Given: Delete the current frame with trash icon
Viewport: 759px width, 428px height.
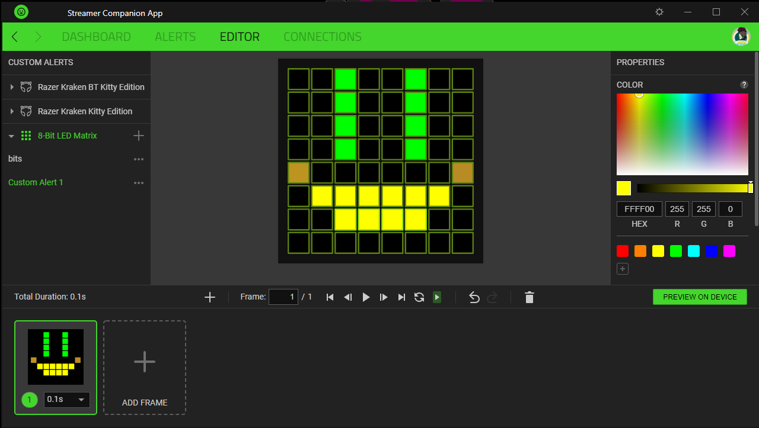Looking at the screenshot, I should click(x=530, y=297).
